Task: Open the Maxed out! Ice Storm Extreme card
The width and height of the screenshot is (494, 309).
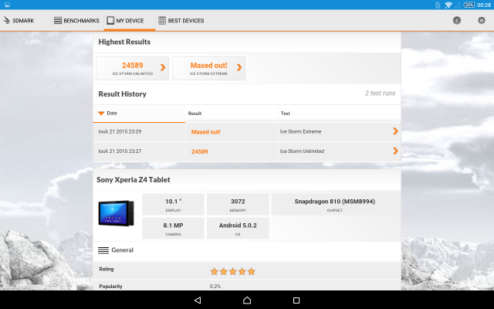Action: click(208, 69)
